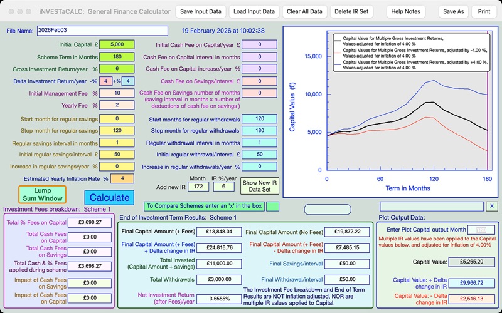Click the empty rounded field below chart

click(x=328, y=210)
